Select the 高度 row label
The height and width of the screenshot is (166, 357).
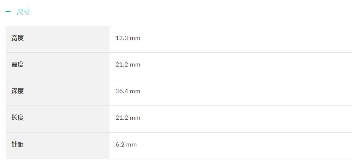18,65
